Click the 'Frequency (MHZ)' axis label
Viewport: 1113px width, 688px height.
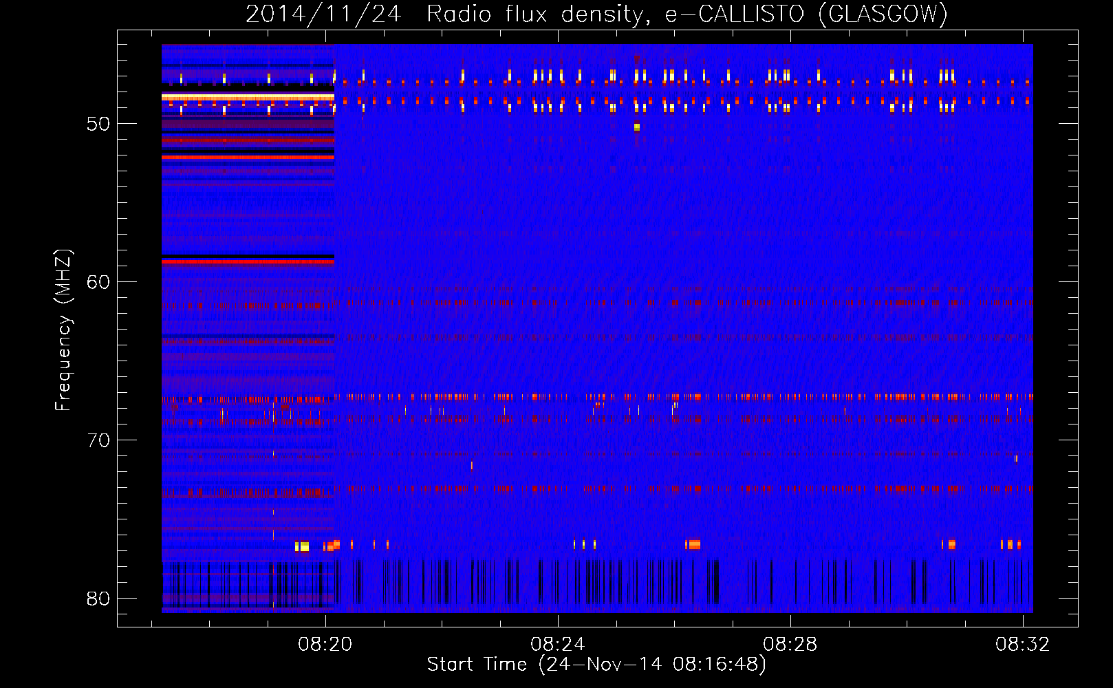[x=63, y=330]
